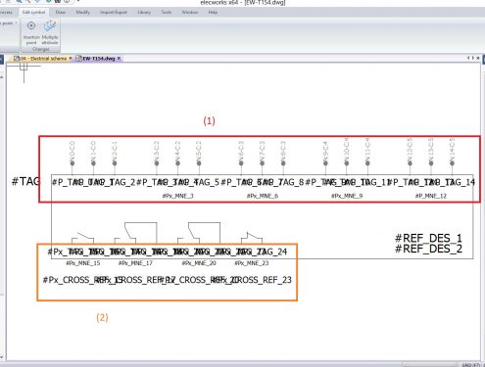Open the Library ribbon tab
The height and width of the screenshot is (367, 485).
point(144,12)
